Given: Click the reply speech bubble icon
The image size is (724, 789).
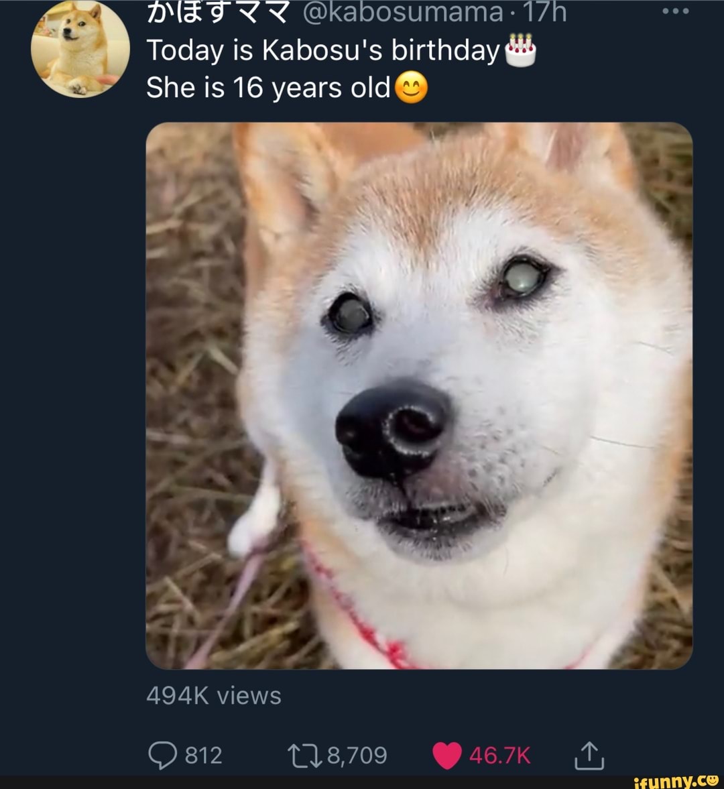Looking at the screenshot, I should [x=163, y=755].
